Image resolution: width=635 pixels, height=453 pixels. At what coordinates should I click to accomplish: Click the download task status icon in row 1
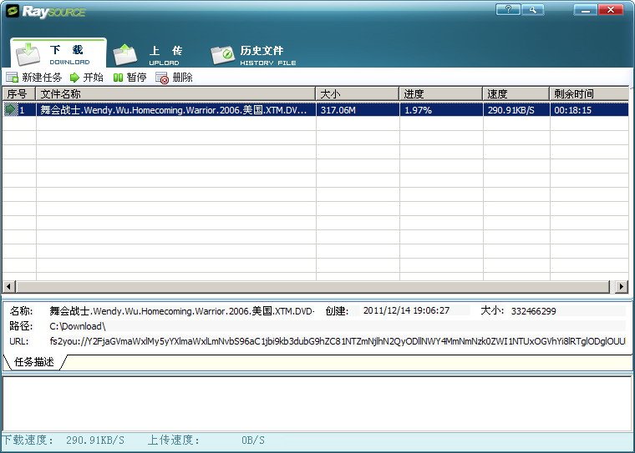tap(11, 110)
